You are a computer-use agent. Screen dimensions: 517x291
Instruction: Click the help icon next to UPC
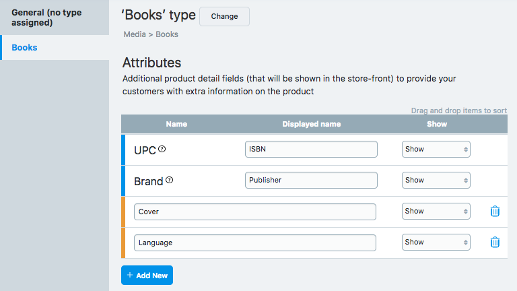[x=162, y=150]
